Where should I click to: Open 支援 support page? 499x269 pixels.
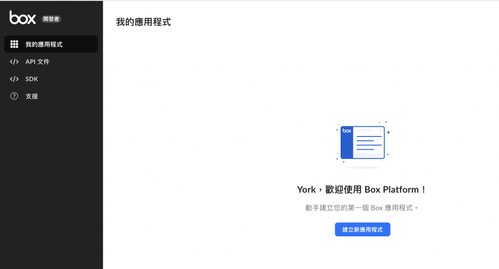pyautogui.click(x=32, y=96)
